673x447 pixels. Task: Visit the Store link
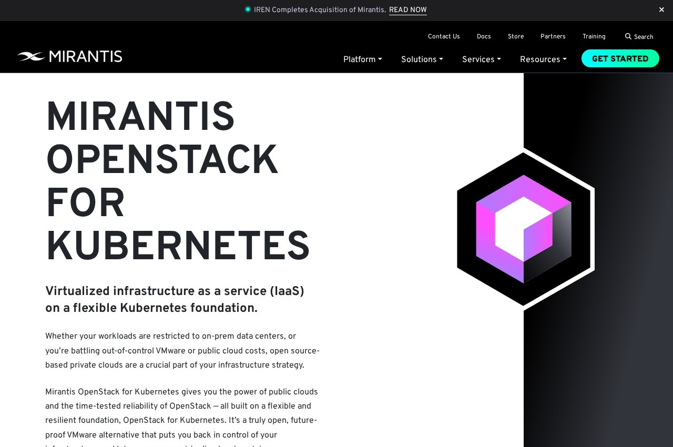click(516, 37)
